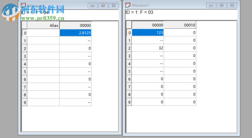Click row header 8 in Mbslave1
Viewport: 252px width, 138px height.
tap(129, 94)
